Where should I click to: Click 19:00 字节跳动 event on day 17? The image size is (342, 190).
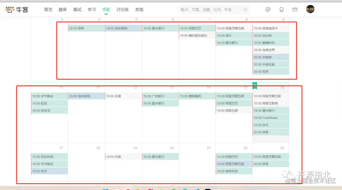click(x=49, y=164)
